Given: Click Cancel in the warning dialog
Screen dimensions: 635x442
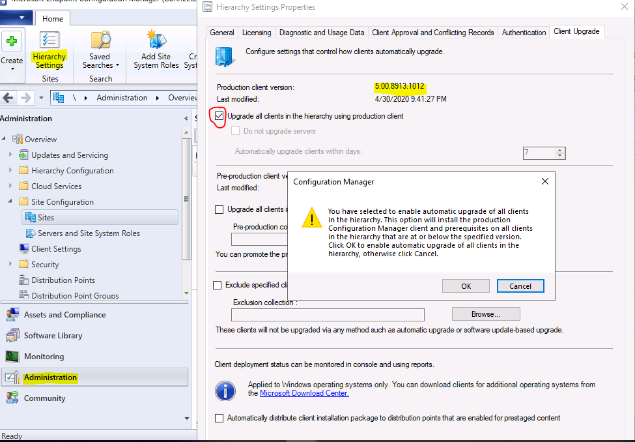Looking at the screenshot, I should (x=520, y=286).
